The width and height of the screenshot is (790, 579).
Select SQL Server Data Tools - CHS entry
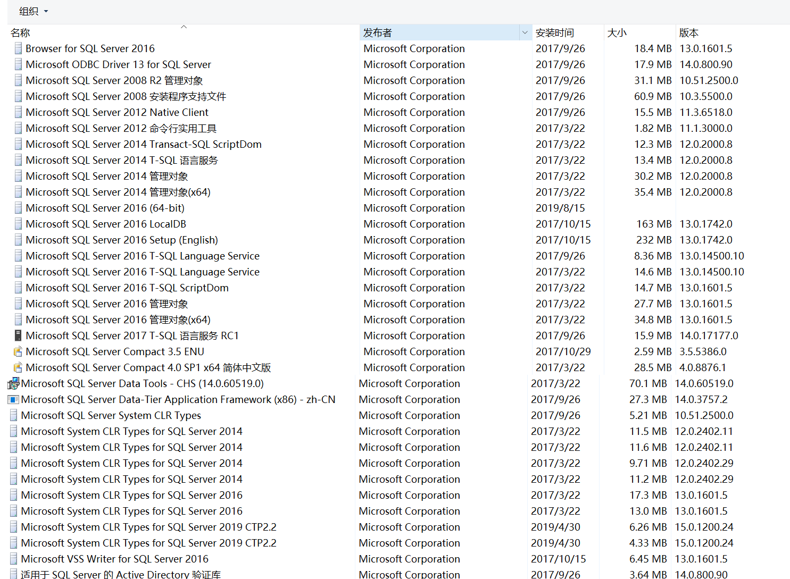point(142,383)
